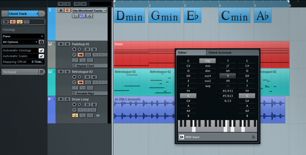Toggle global solo button in track list header
The height and width of the screenshot is (155, 306).
pyautogui.click(x=67, y=4)
